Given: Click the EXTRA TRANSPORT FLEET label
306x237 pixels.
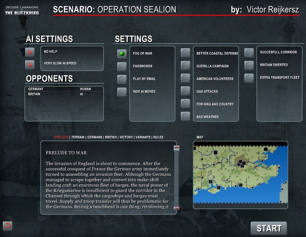Looking at the screenshot, I should coord(280,77).
